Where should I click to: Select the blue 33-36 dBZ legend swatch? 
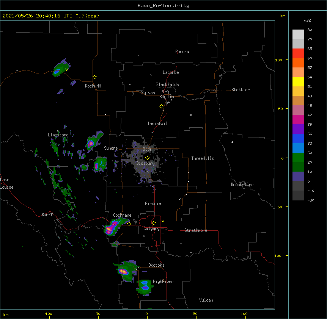pos(298,138)
